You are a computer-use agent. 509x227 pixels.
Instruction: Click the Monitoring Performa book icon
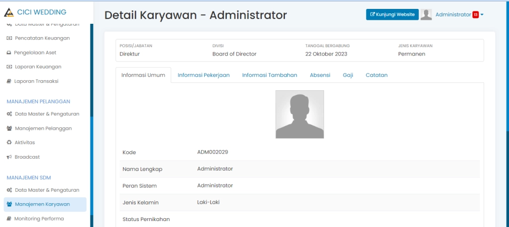coord(9,219)
